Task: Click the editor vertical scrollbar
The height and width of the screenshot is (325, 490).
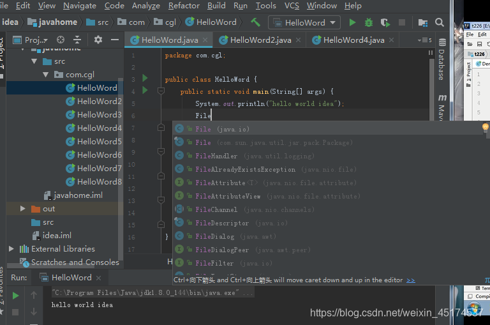Action: coord(431,89)
